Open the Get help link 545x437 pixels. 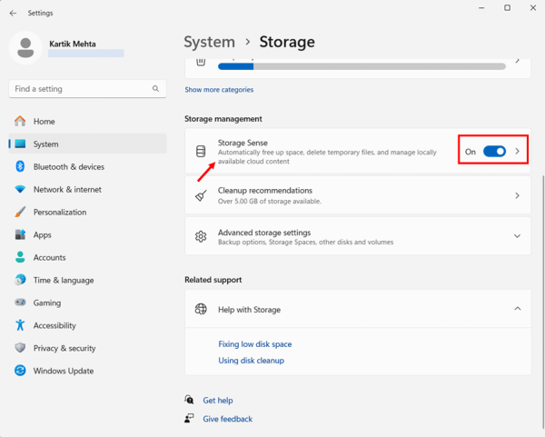coord(218,401)
